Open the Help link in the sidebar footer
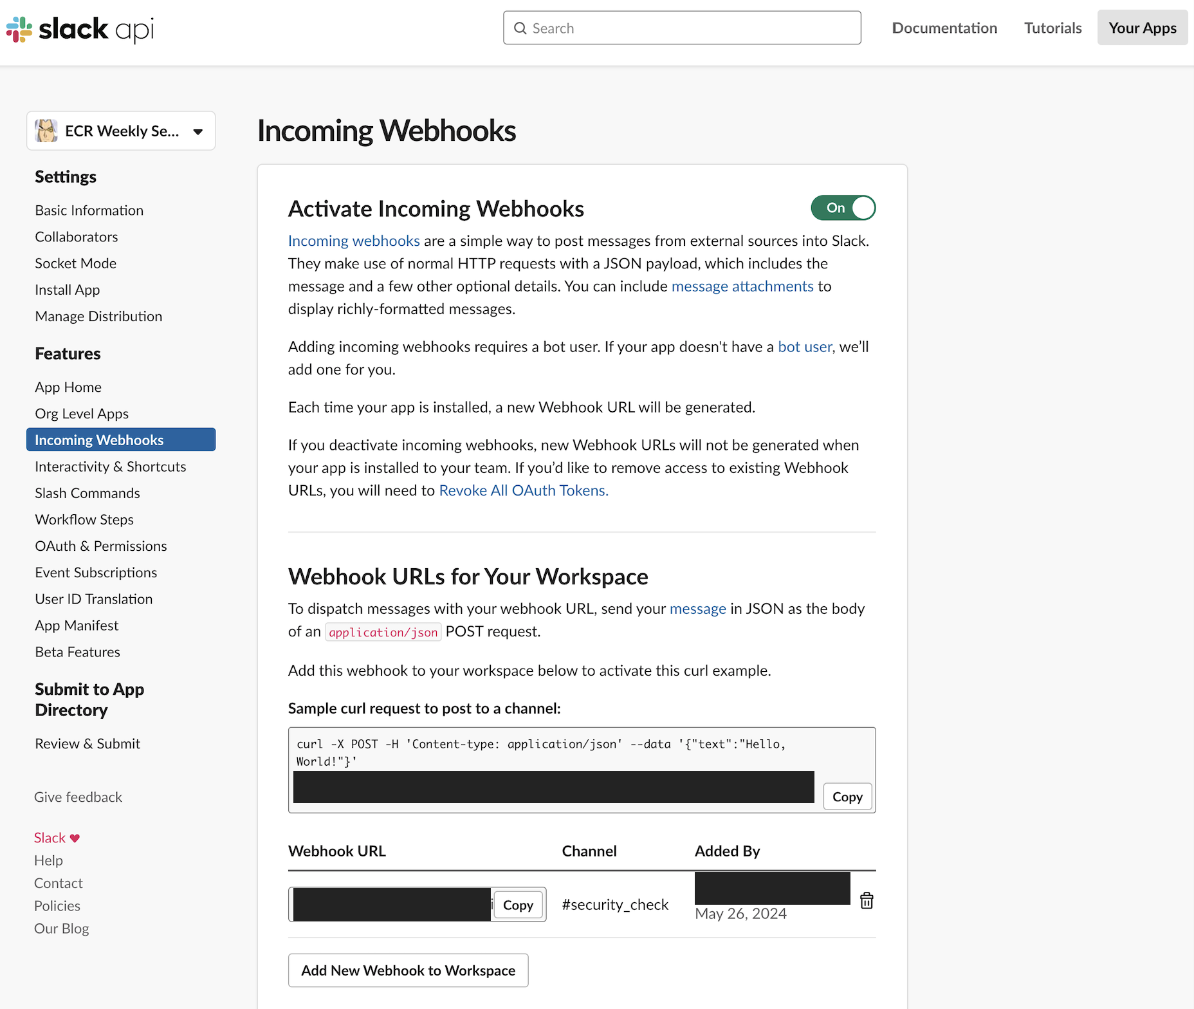The width and height of the screenshot is (1194, 1009). (x=48, y=860)
